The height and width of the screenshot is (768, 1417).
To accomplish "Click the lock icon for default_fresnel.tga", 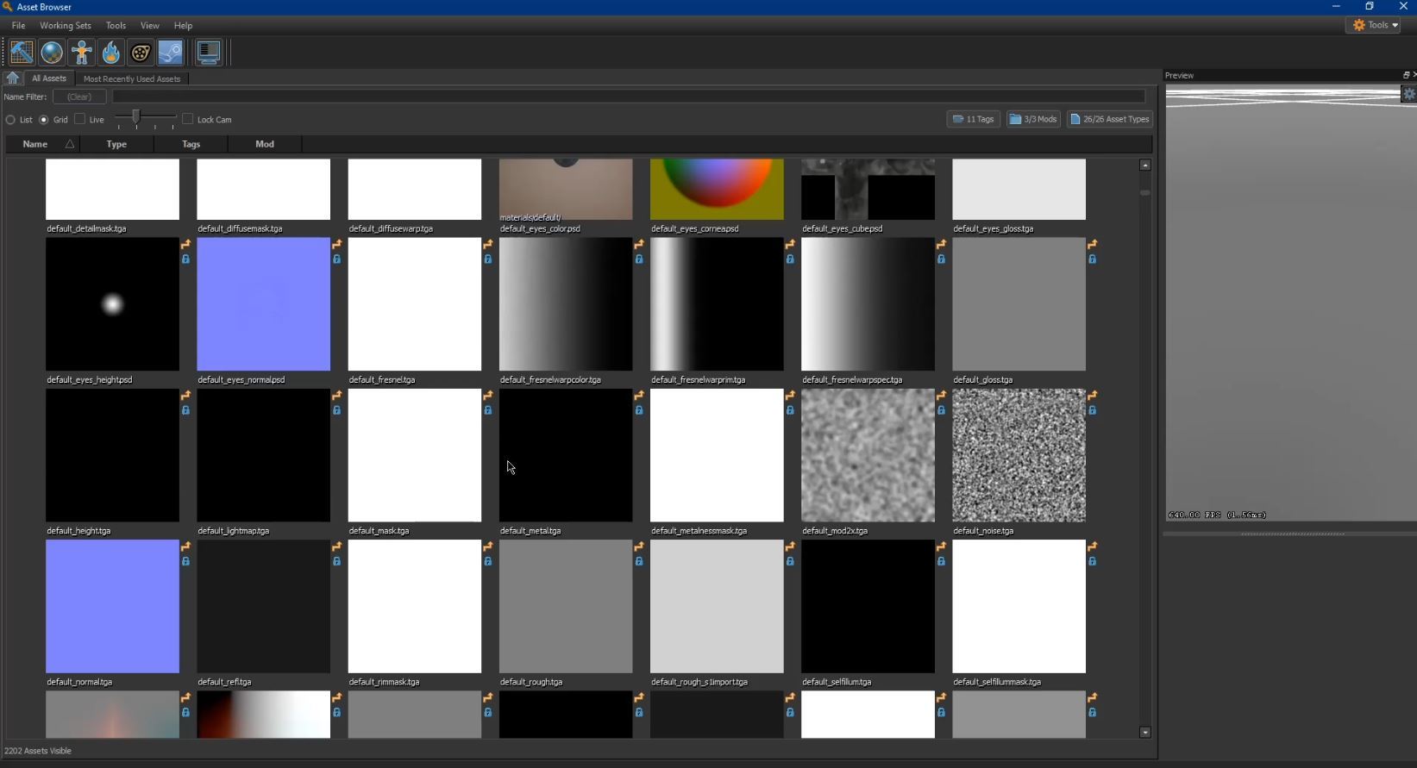I will pos(487,259).
